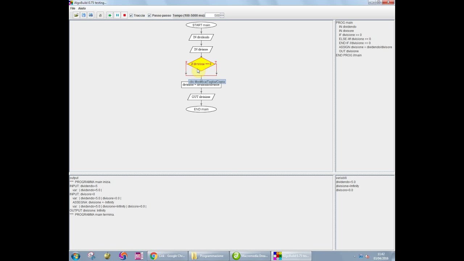Image resolution: width=464 pixels, height=261 pixels.
Task: Show hidden tray icons arrow
Action: [355, 256]
